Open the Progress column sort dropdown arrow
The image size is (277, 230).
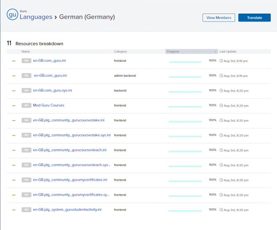[x=215, y=52]
